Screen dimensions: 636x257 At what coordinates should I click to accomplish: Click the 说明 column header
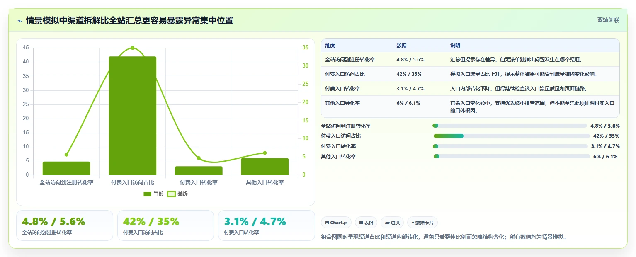click(x=455, y=46)
